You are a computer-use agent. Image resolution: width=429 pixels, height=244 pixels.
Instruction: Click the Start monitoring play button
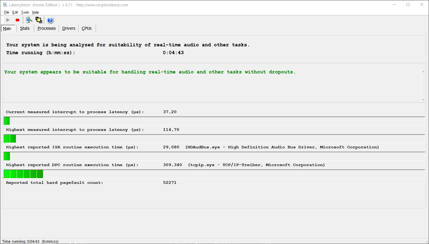pyautogui.click(x=8, y=20)
